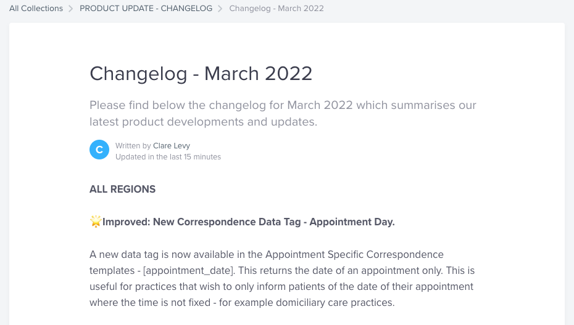Click the phrase where the time is not fixed
Image resolution: width=574 pixels, height=325 pixels.
pos(146,302)
